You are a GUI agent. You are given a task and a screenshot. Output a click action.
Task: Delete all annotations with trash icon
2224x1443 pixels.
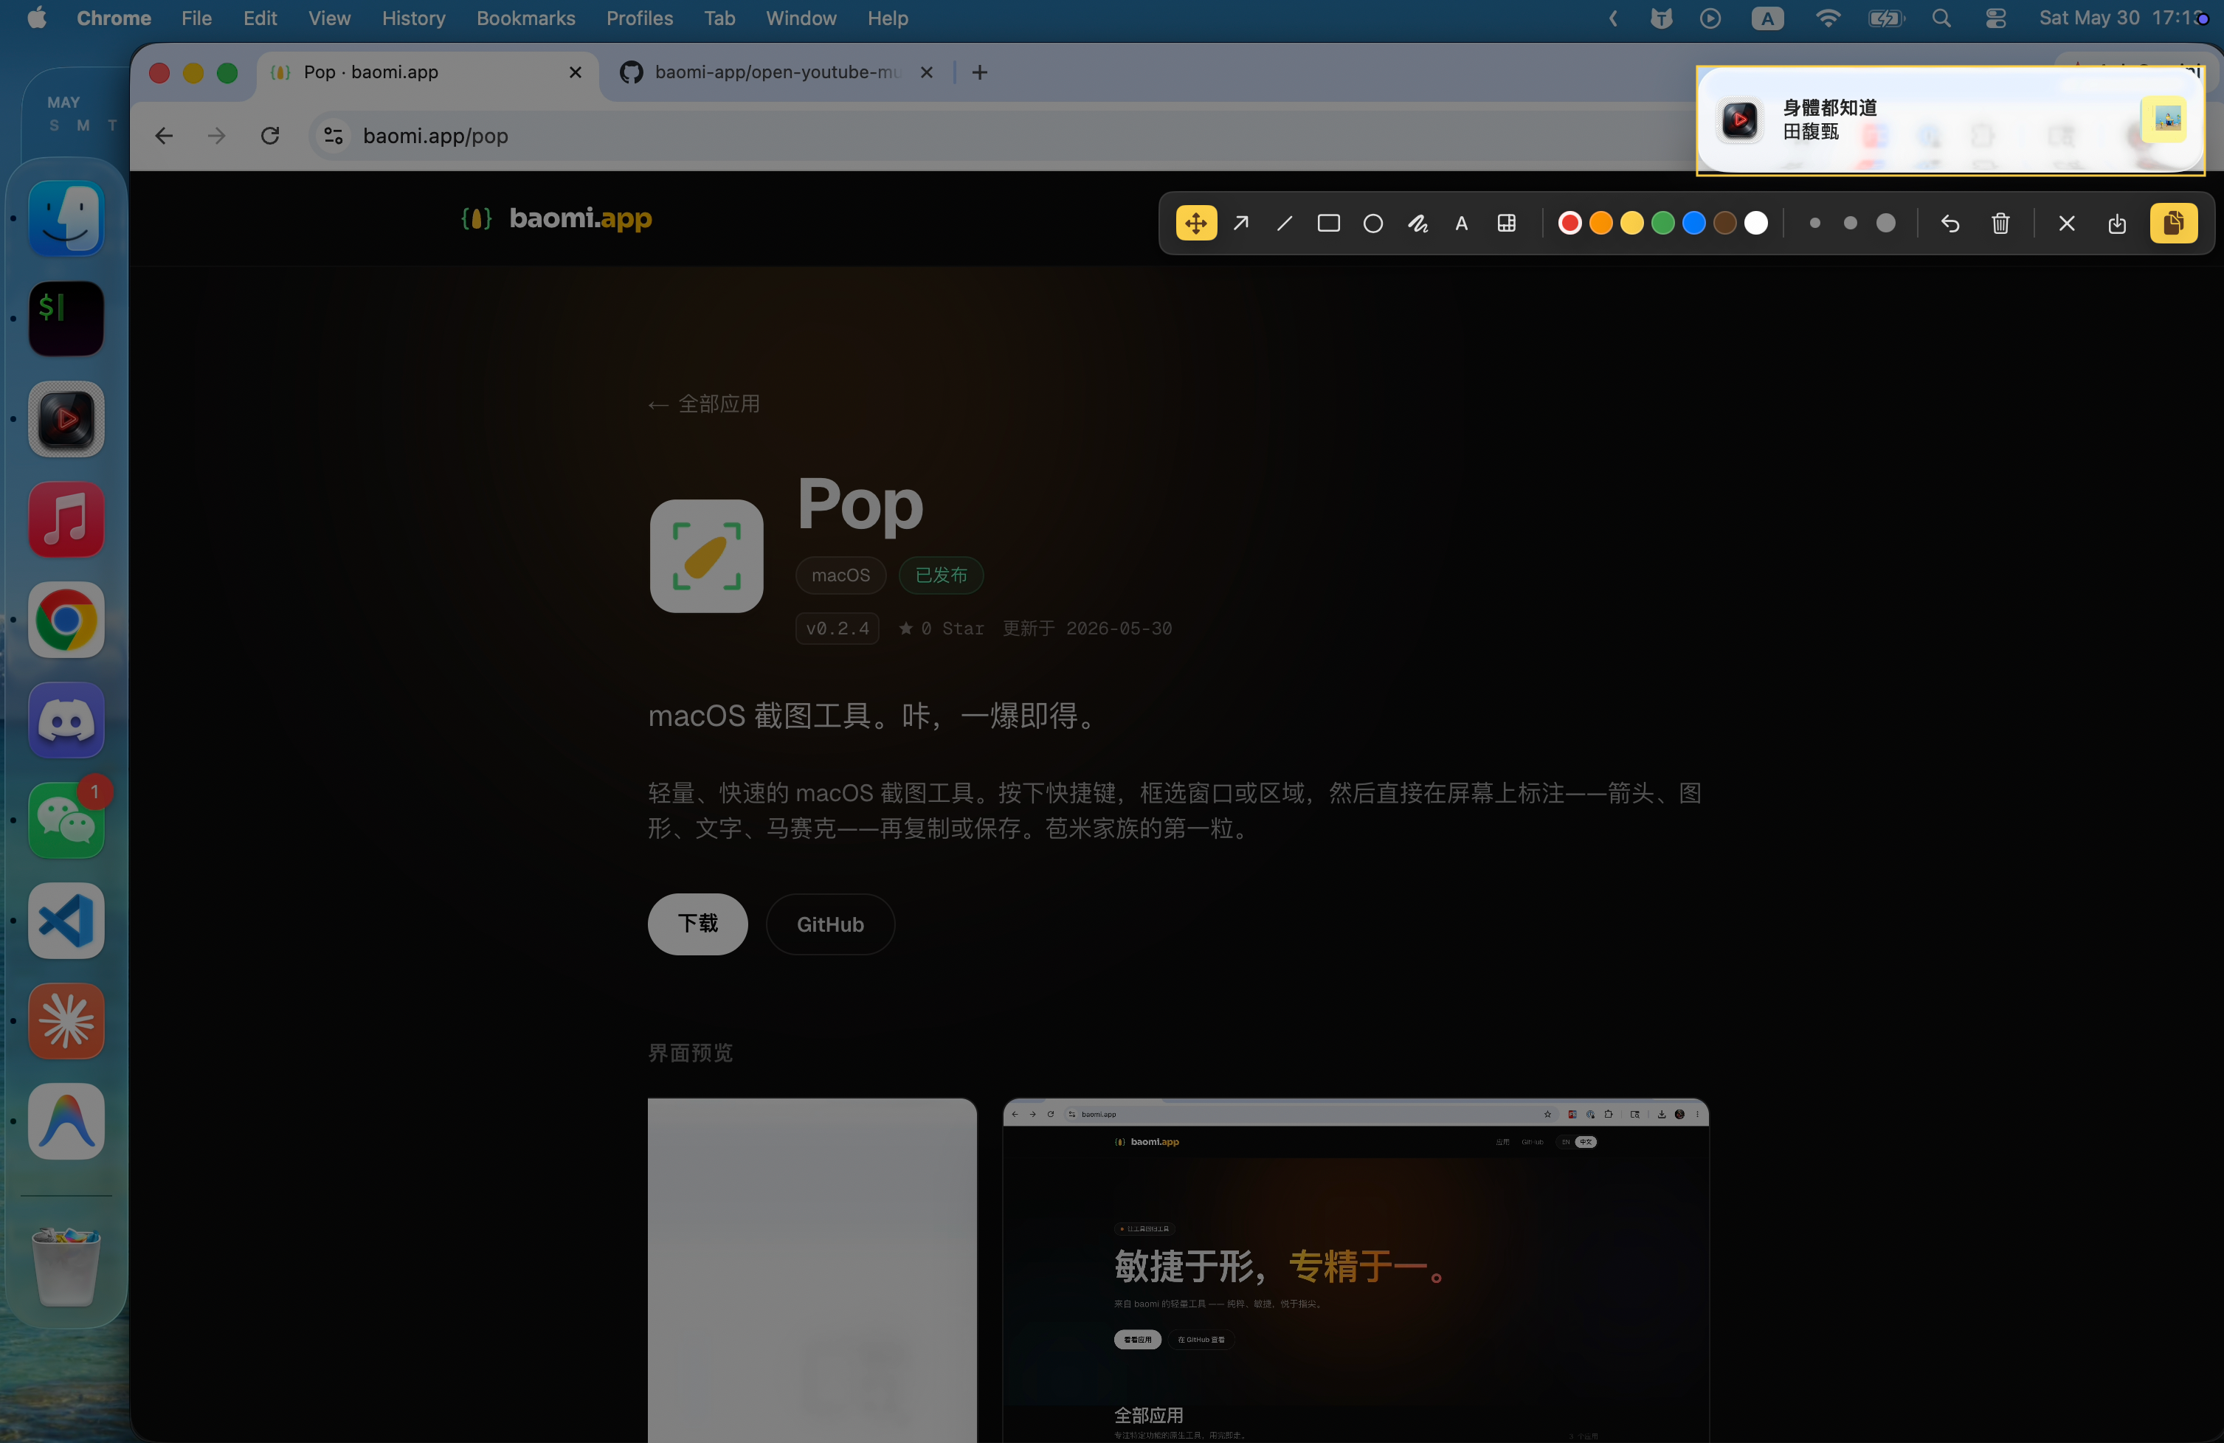[2000, 224]
